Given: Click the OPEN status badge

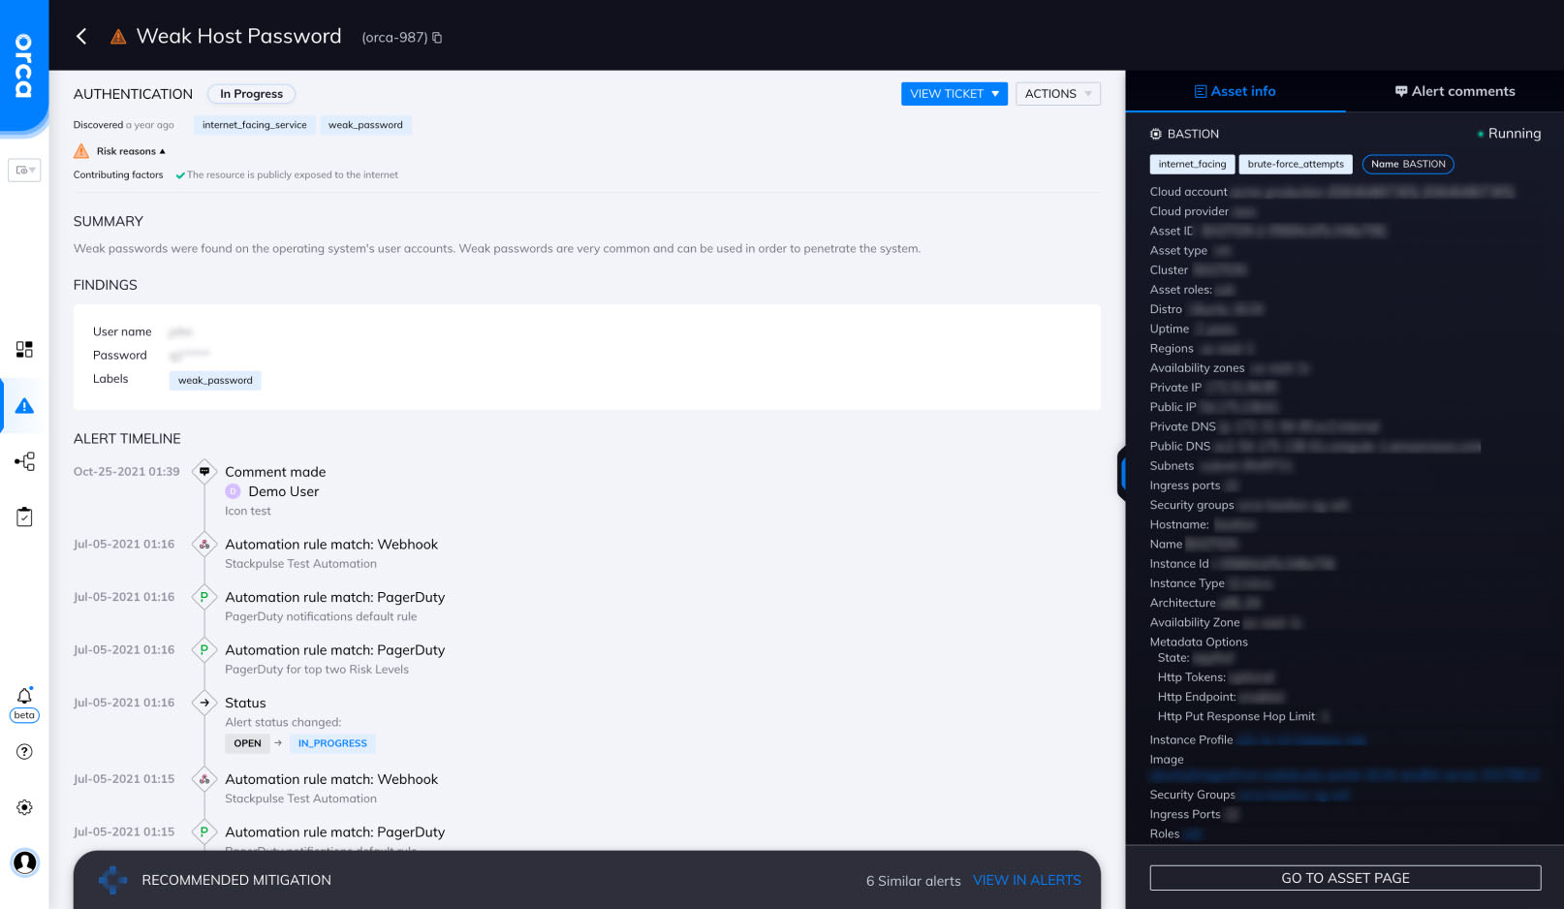Looking at the screenshot, I should pyautogui.click(x=247, y=743).
